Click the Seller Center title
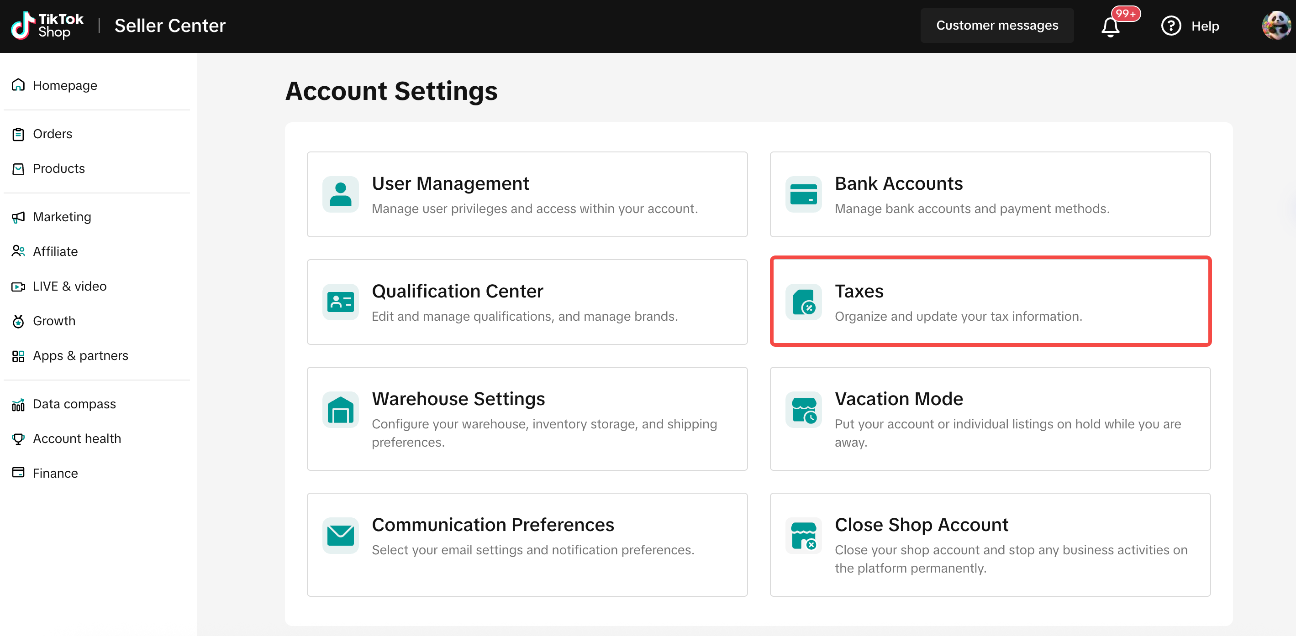 pyautogui.click(x=170, y=26)
